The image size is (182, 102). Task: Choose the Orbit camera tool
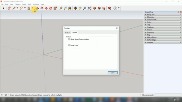tap(75, 8)
